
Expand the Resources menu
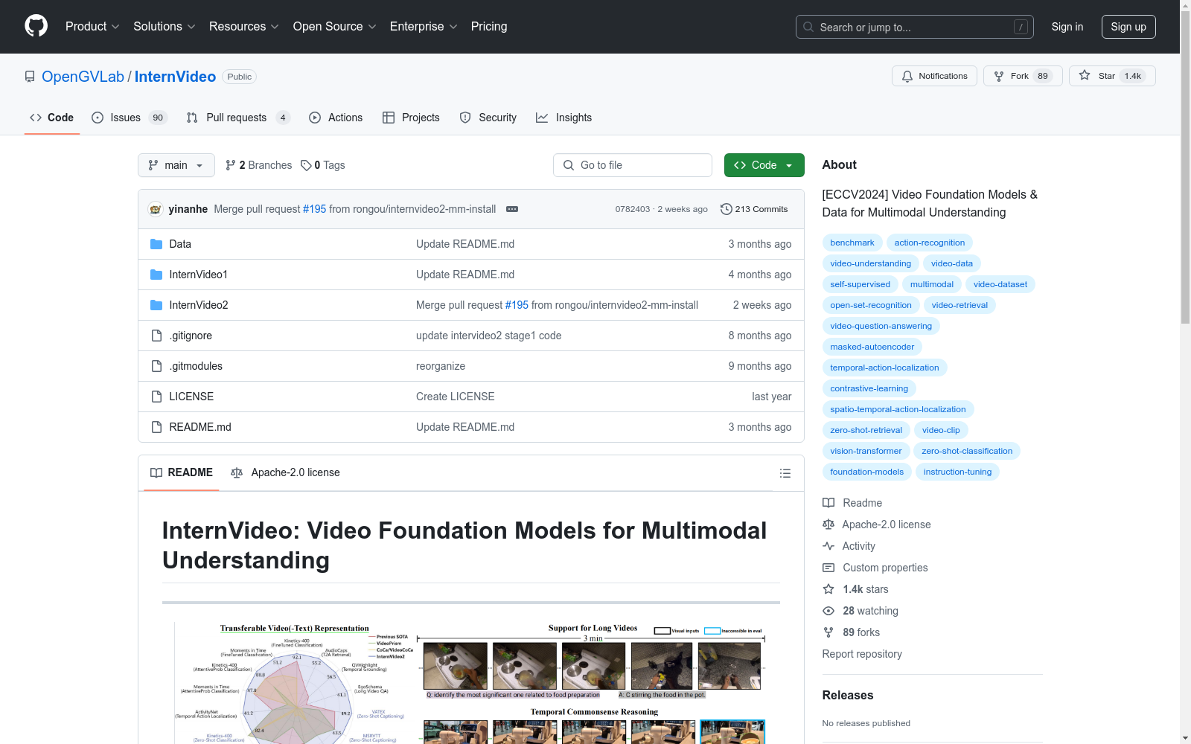(244, 26)
